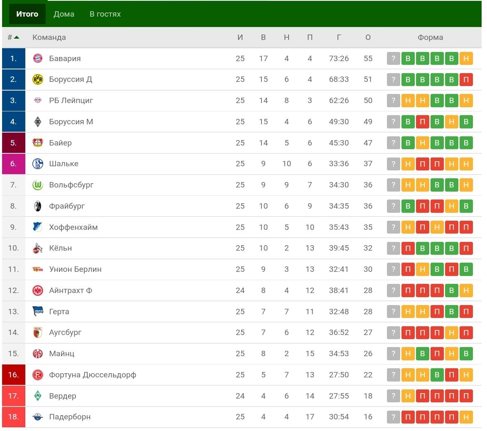Screen dimensions: 487x431
Task: Select the Итого tab
Action: [x=27, y=14]
